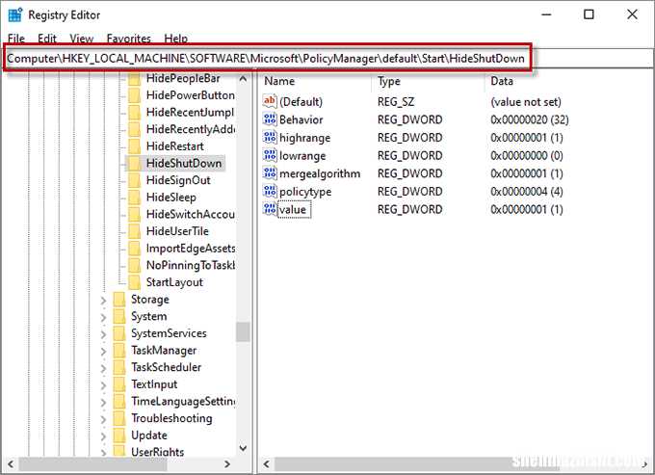
Task: Maximize the Registry Editor window
Action: (x=589, y=14)
